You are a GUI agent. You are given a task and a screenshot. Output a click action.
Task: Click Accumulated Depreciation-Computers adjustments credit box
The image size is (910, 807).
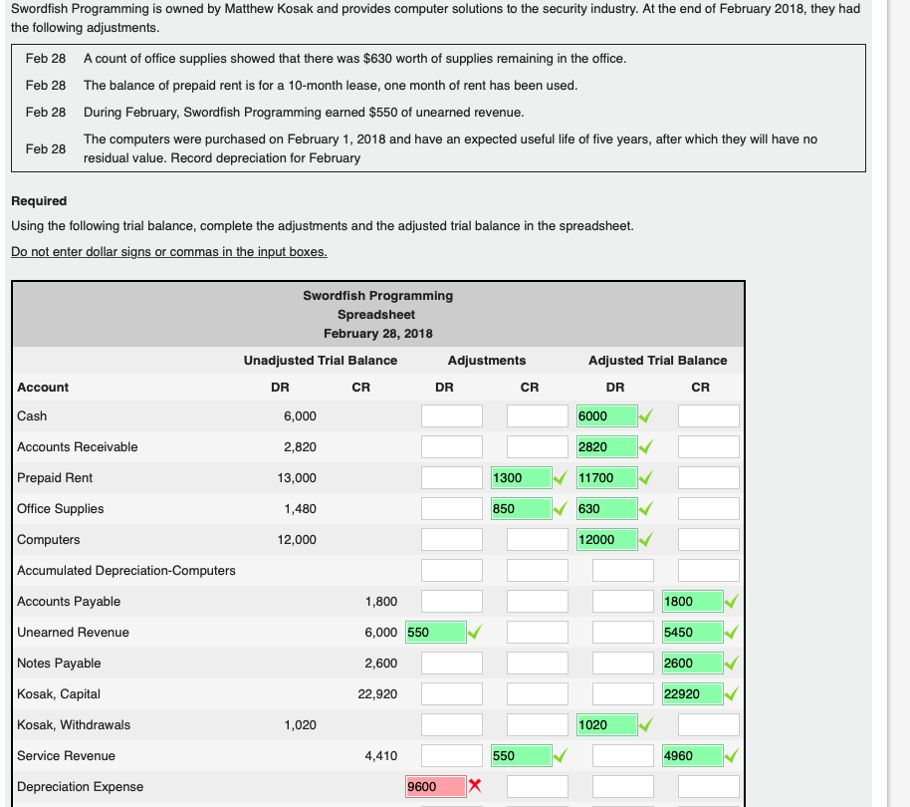point(539,570)
